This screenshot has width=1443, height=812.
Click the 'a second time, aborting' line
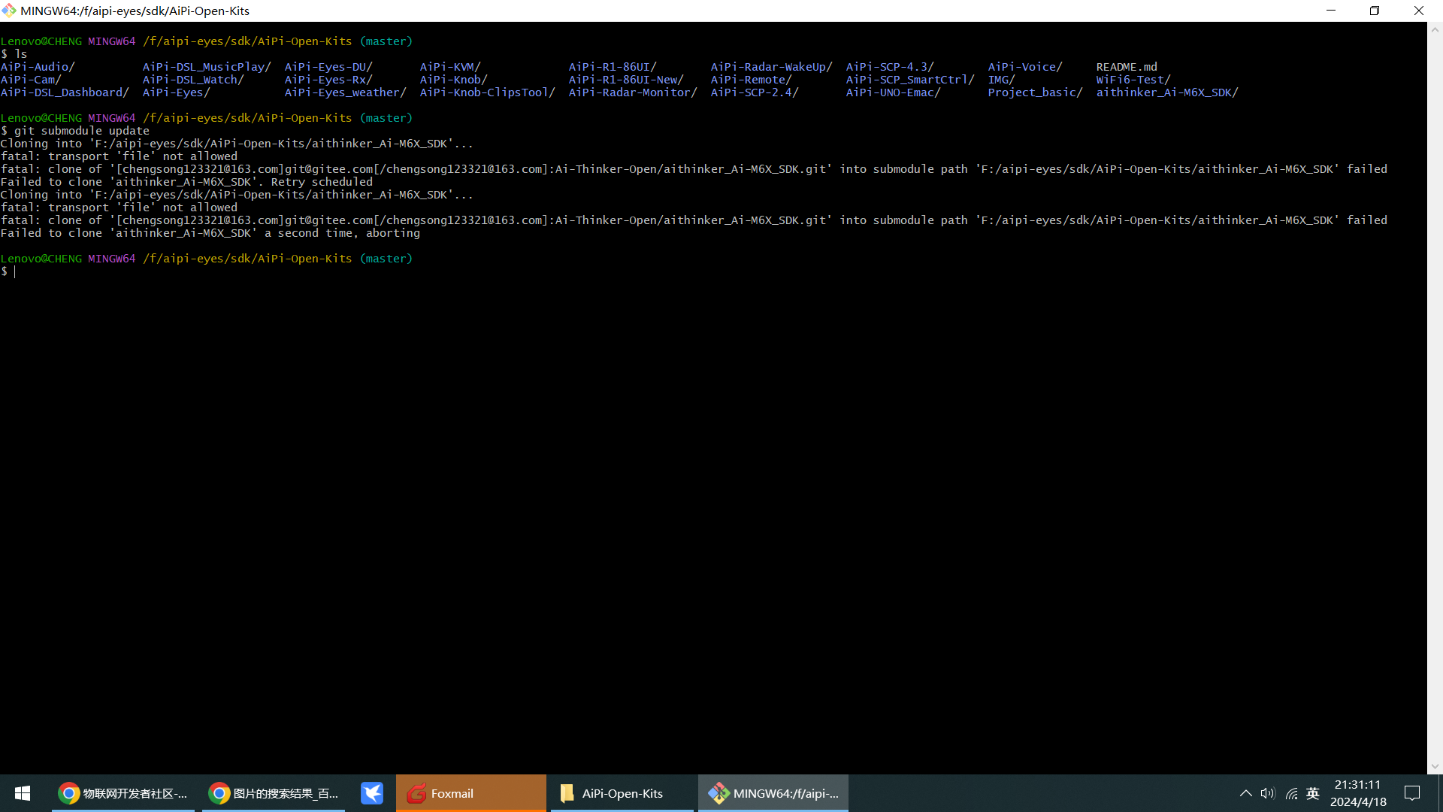click(x=210, y=233)
